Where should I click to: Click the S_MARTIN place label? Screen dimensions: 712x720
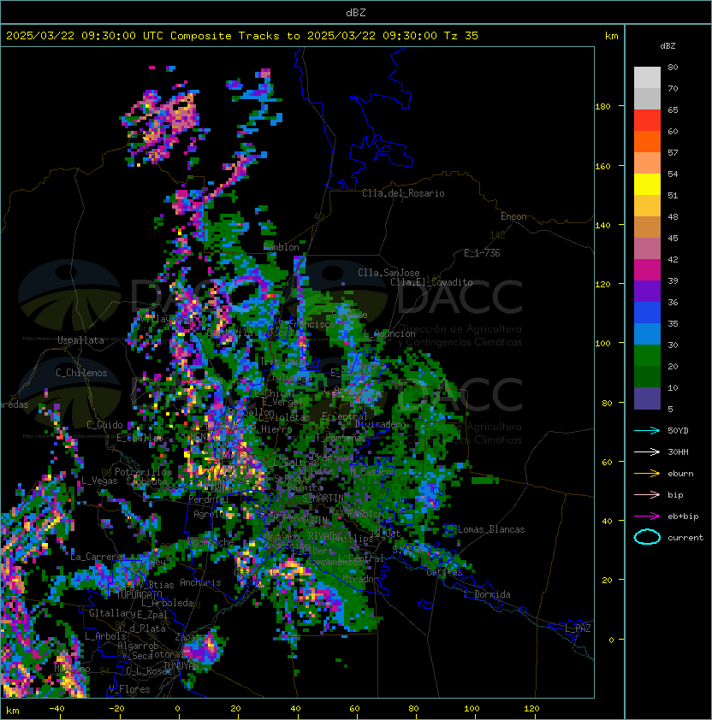pyautogui.click(x=323, y=498)
